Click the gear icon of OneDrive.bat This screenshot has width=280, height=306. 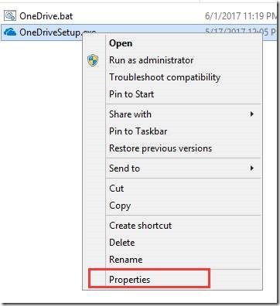pyautogui.click(x=10, y=16)
